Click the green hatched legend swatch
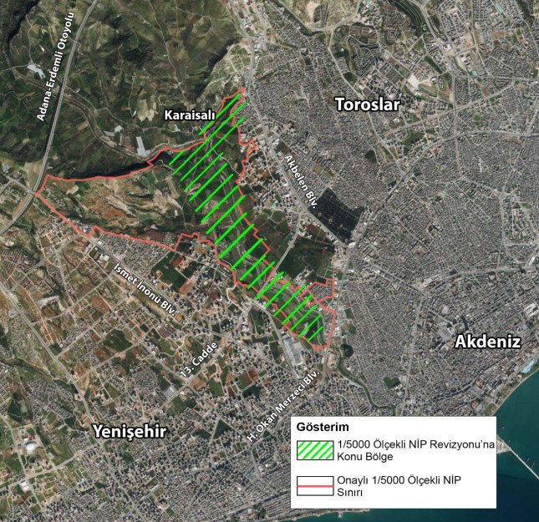 click(314, 449)
